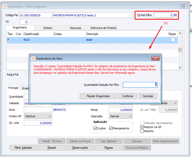Click the [BRANCO] label next to Área

59,110
